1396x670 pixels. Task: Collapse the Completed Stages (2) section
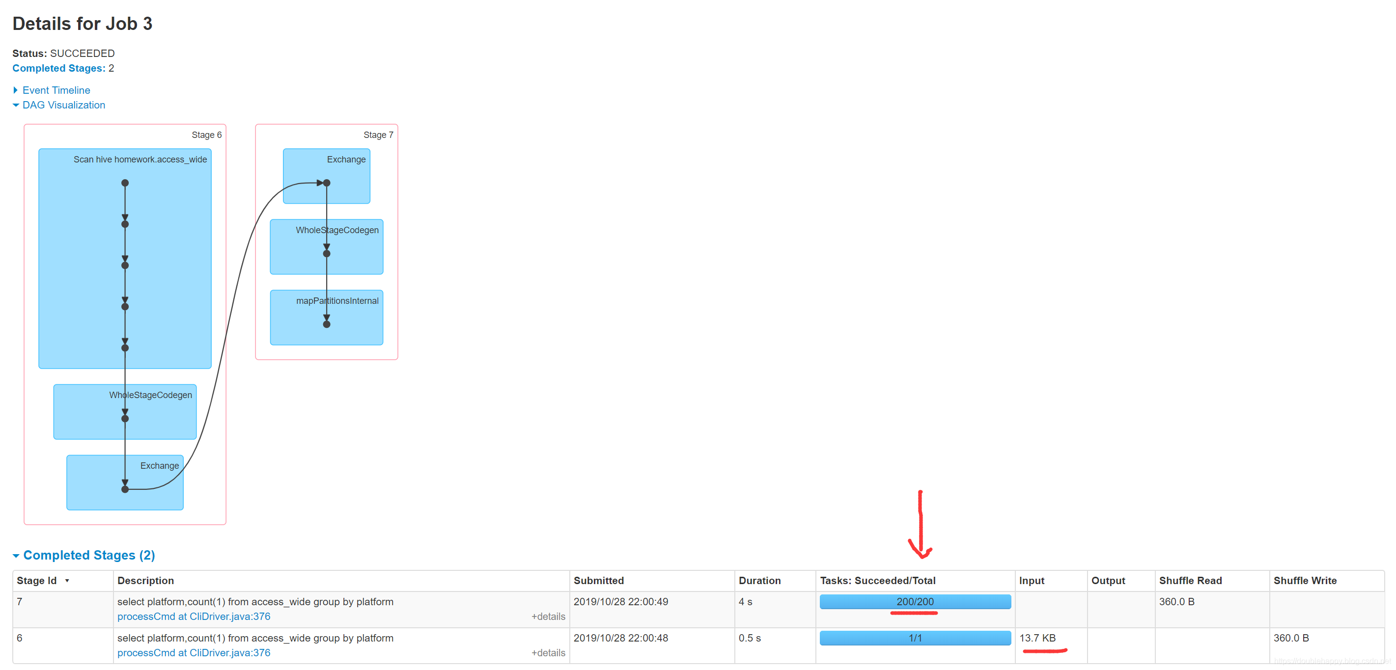click(88, 555)
